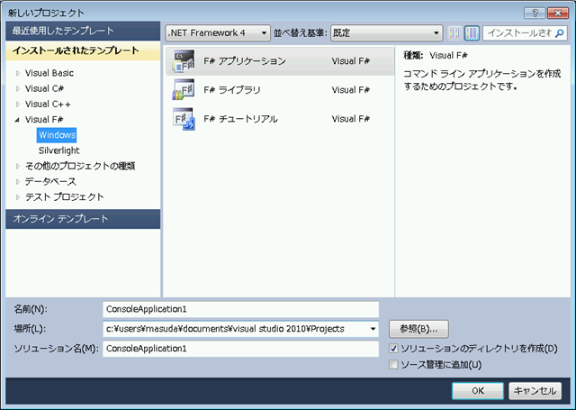Switch to medium icons view
576x410 pixels.
pyautogui.click(x=472, y=33)
